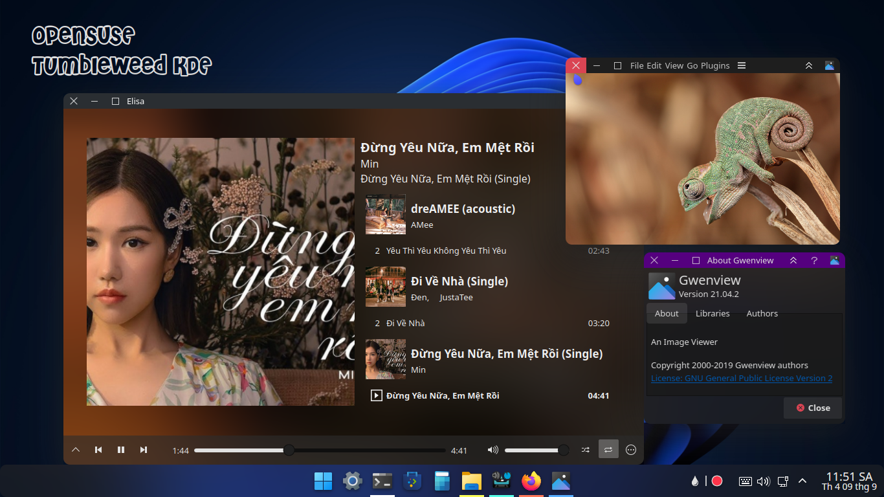Click the Đi Về Nhà (Single) album title
884x497 pixels.
pos(459,281)
